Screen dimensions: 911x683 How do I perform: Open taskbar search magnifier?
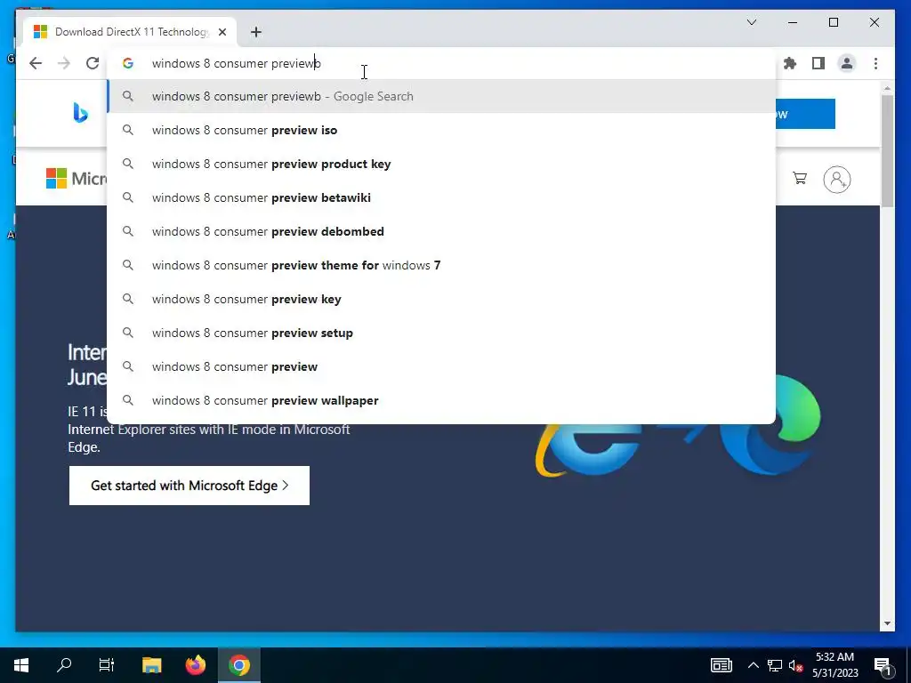click(x=64, y=665)
